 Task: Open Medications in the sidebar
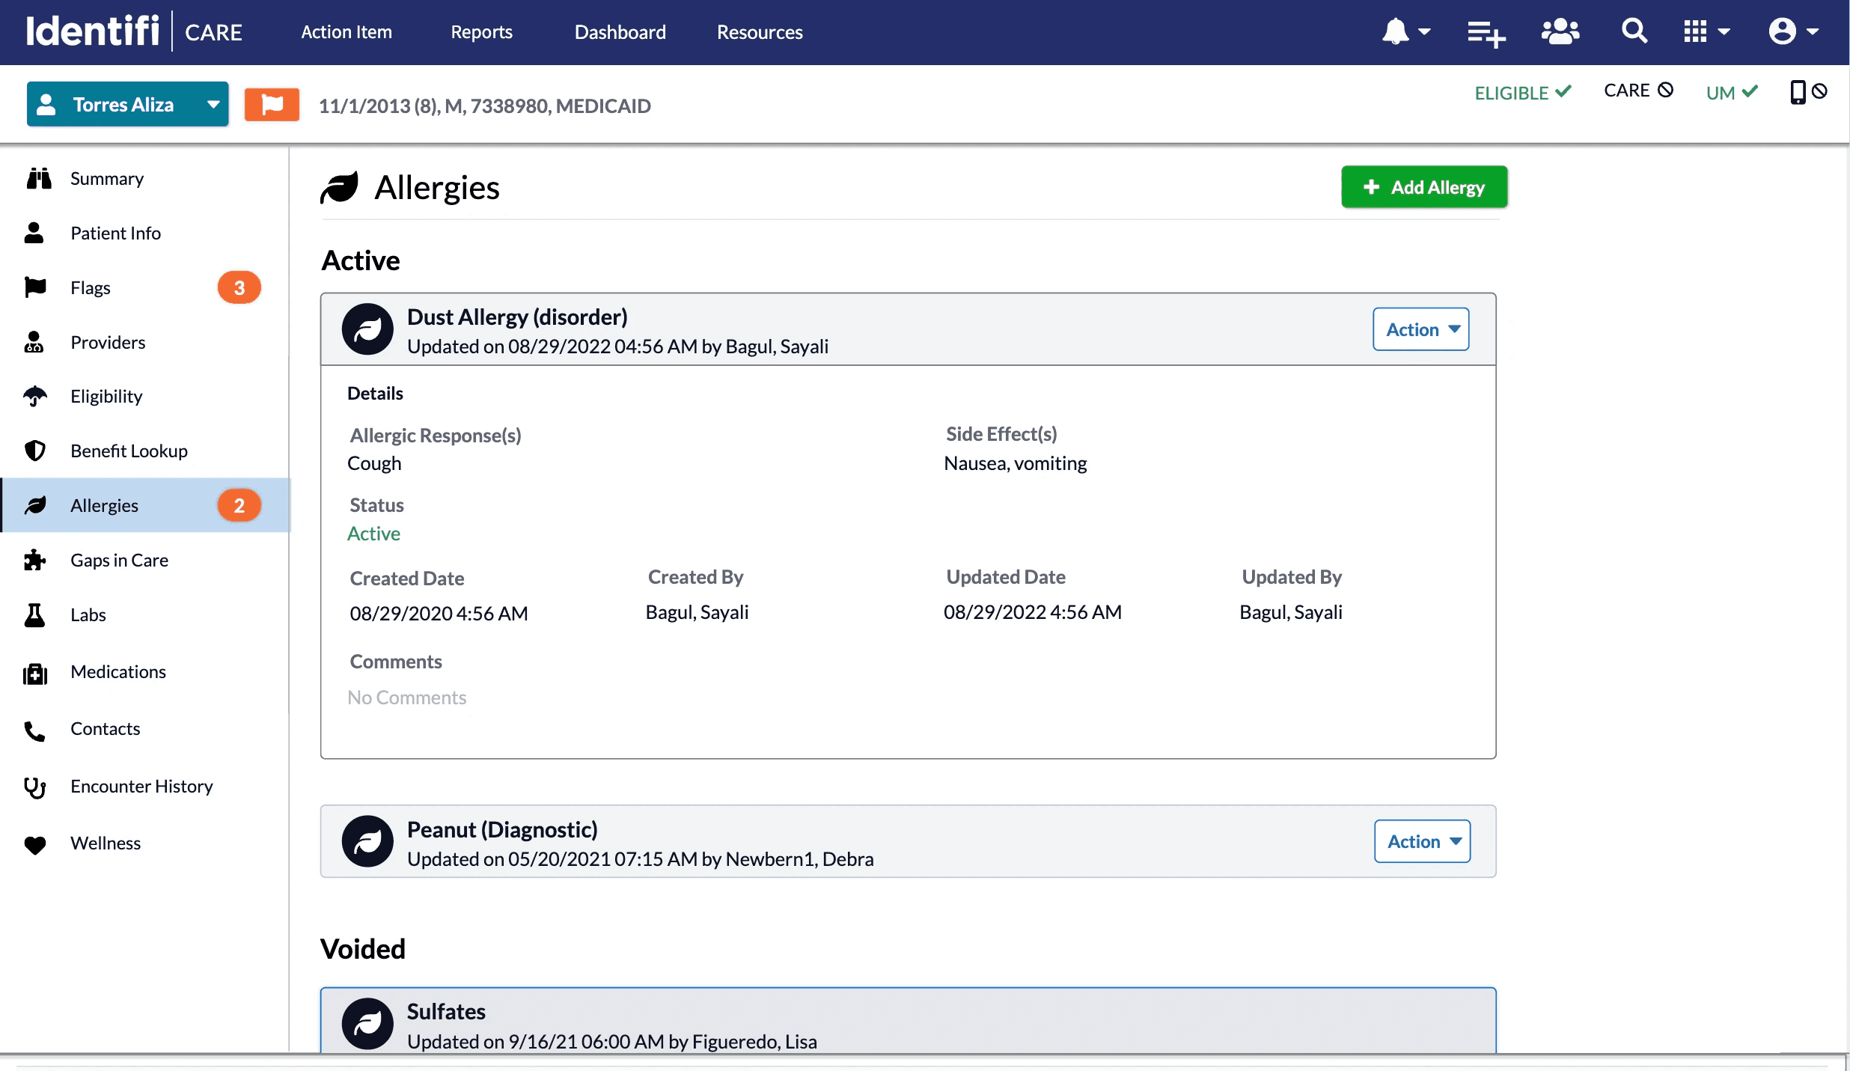tap(118, 671)
